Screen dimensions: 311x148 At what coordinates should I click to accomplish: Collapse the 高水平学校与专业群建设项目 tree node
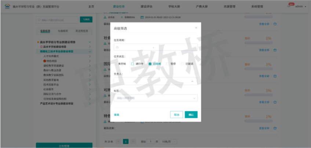(x=90, y=42)
